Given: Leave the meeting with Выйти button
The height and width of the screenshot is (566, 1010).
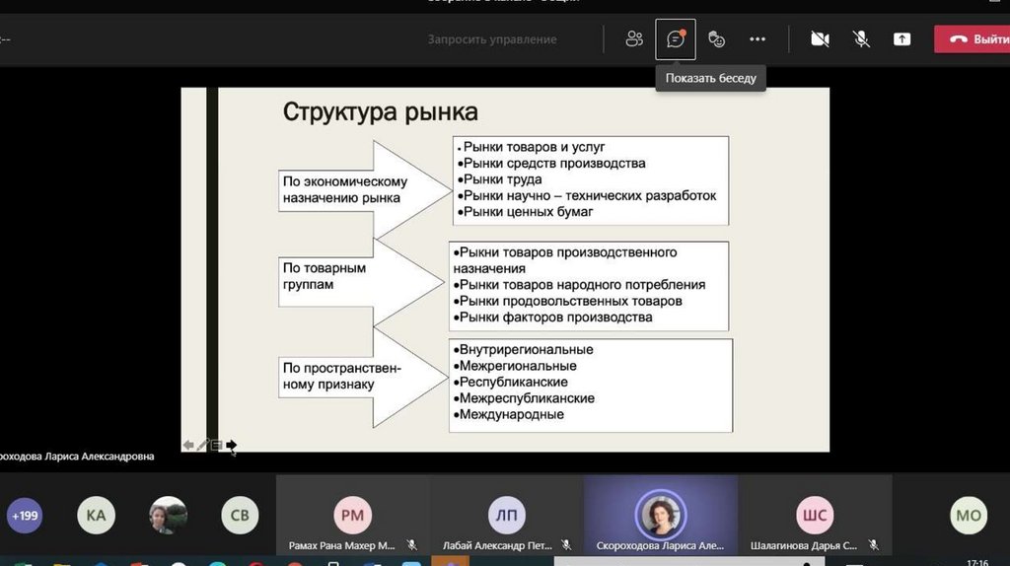Looking at the screenshot, I should pos(972,39).
